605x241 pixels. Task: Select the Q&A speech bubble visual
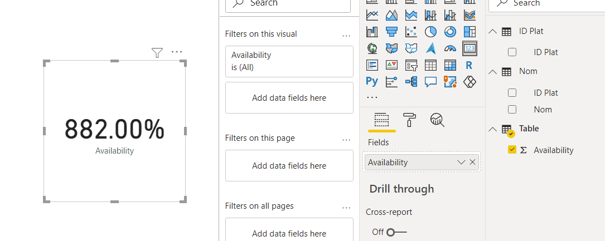coord(430,81)
